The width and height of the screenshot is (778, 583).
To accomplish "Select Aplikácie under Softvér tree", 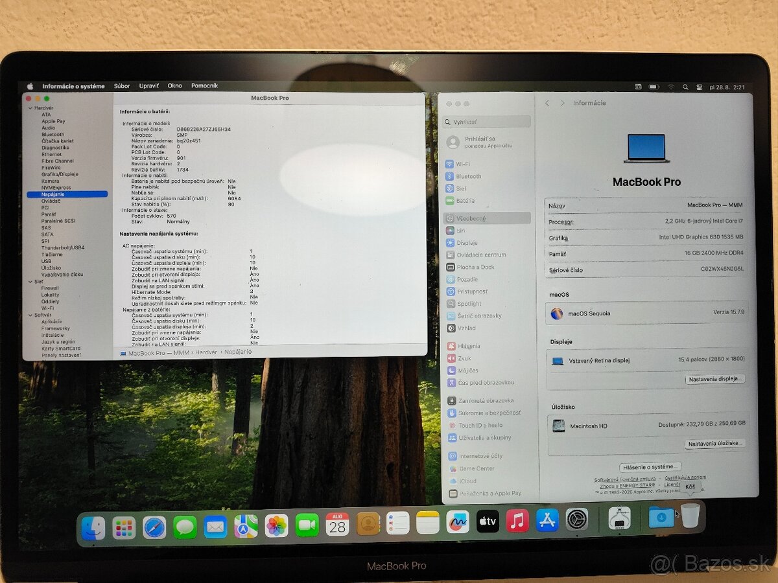I will click(52, 321).
